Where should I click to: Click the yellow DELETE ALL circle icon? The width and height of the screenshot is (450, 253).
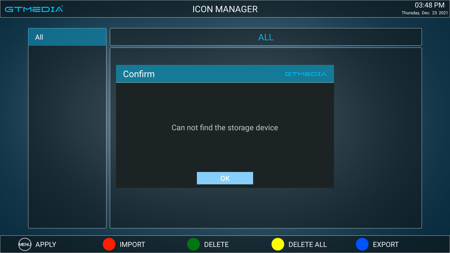(278, 244)
